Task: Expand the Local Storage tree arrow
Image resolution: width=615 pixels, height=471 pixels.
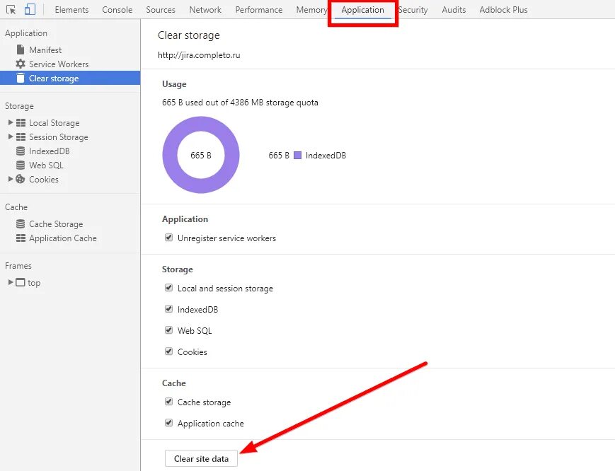Action: pos(11,122)
